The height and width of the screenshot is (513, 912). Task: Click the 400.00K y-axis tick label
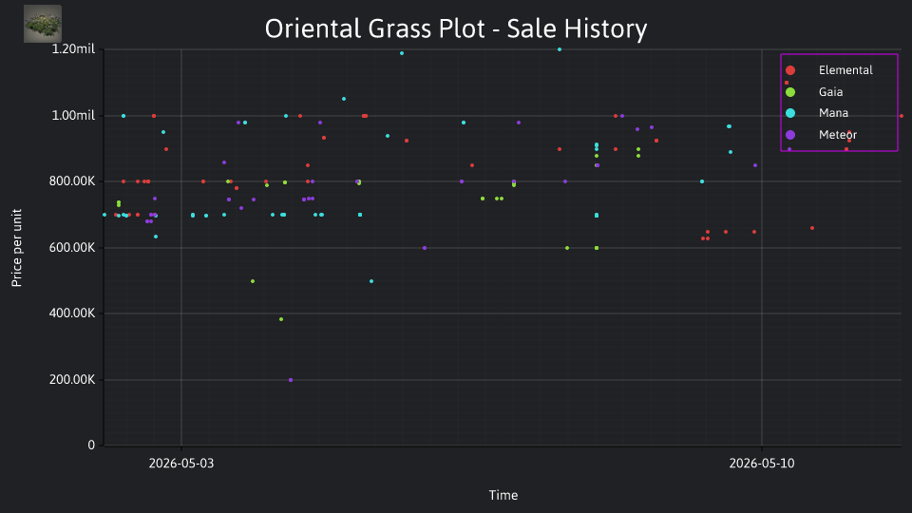pos(72,313)
